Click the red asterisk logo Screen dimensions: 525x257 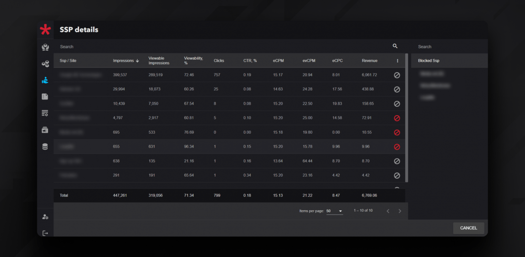click(x=45, y=30)
